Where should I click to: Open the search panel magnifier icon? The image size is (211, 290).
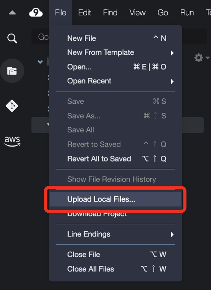tap(12, 38)
